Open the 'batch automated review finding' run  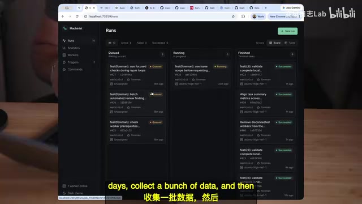[x=137, y=103]
